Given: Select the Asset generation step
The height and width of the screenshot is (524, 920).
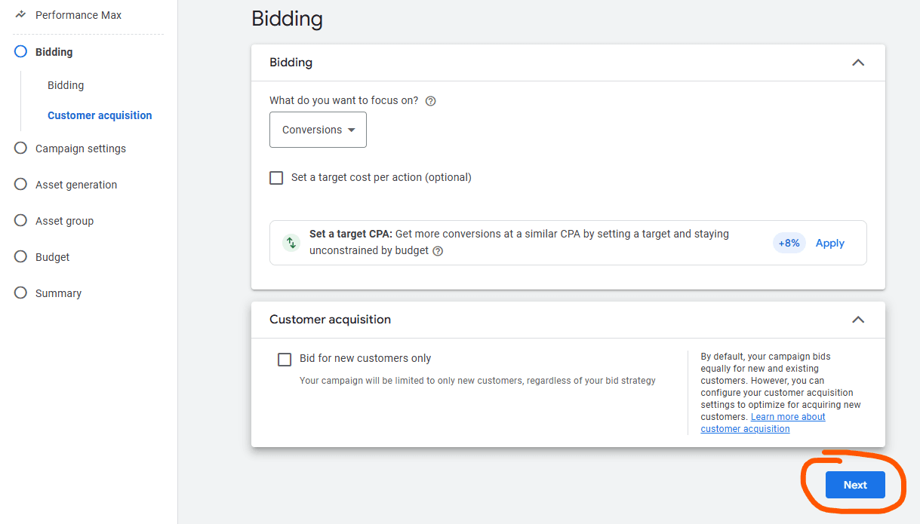Looking at the screenshot, I should [20, 184].
